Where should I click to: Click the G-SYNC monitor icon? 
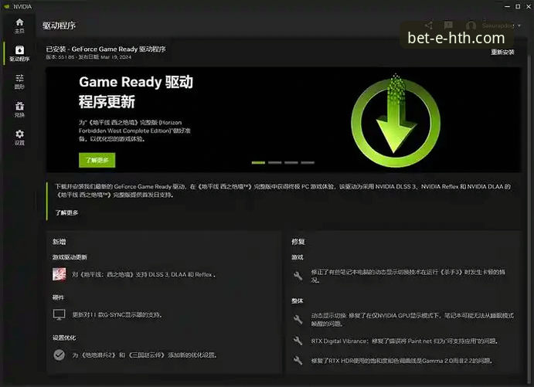coord(60,314)
